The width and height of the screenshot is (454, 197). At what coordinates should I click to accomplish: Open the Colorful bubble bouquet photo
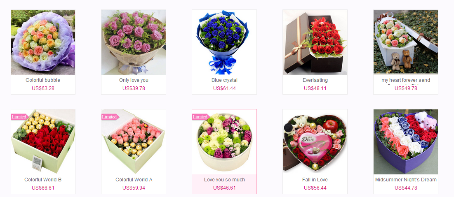coord(43,42)
